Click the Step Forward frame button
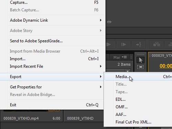This screenshot has height=129, width=172. [x=123, y=44]
